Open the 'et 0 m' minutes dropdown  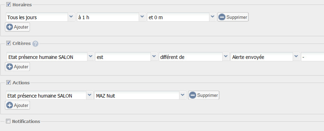coord(213,17)
